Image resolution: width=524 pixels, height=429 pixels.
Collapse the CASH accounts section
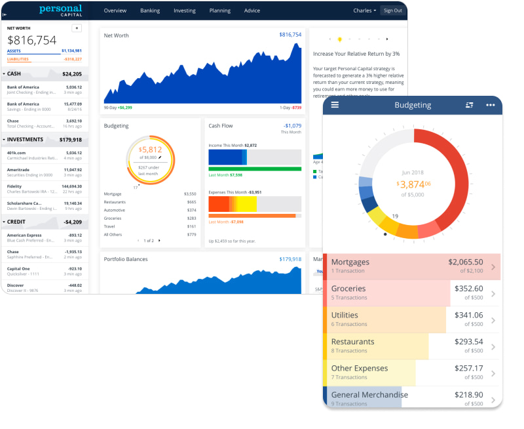[x=4, y=73]
